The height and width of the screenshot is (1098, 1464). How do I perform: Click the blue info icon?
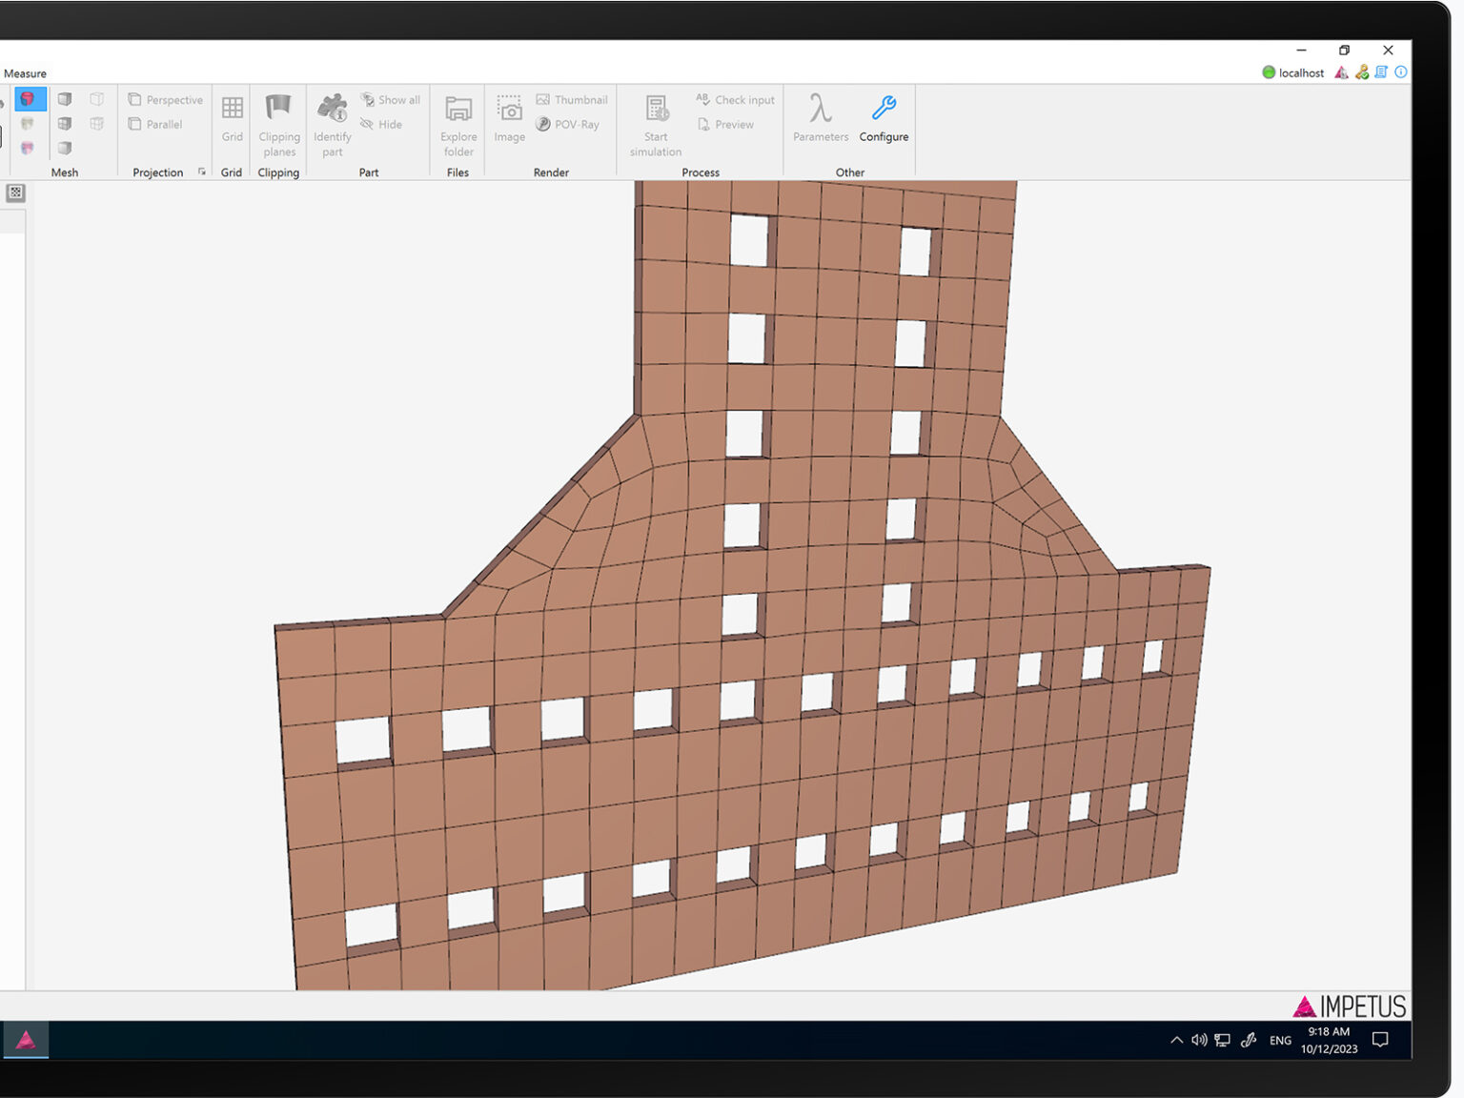click(1400, 72)
